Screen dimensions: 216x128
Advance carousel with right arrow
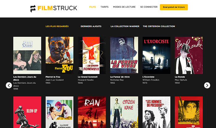coord(207,85)
